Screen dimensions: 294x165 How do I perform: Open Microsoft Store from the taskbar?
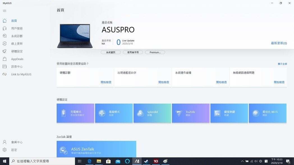(x=108, y=161)
